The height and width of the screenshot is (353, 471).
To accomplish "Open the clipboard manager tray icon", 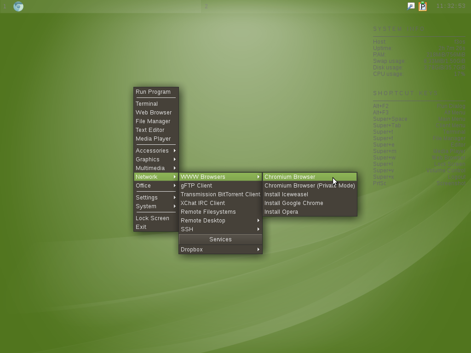I will pos(423,6).
